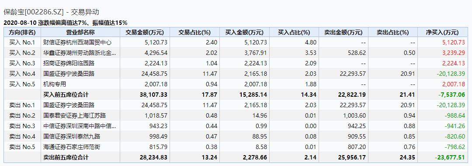
Task: Select trade amount 4,296.54
Action: tap(156, 53)
